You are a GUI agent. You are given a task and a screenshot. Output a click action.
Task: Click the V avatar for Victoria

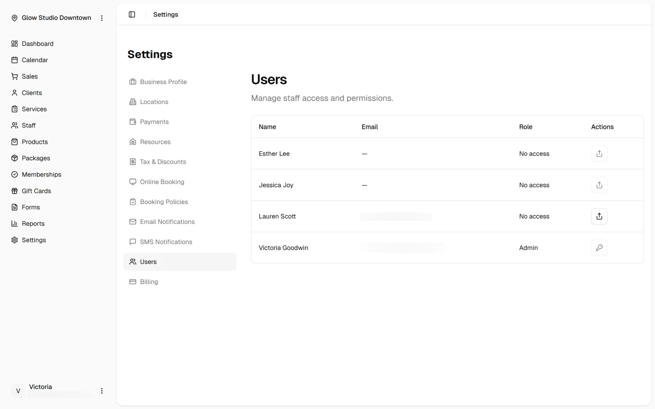click(18, 391)
